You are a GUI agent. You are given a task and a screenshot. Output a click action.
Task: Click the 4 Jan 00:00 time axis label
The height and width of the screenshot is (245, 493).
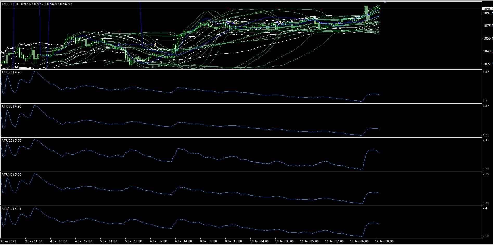59,241
